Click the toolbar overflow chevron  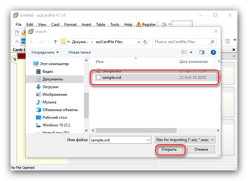pyautogui.click(x=235, y=40)
